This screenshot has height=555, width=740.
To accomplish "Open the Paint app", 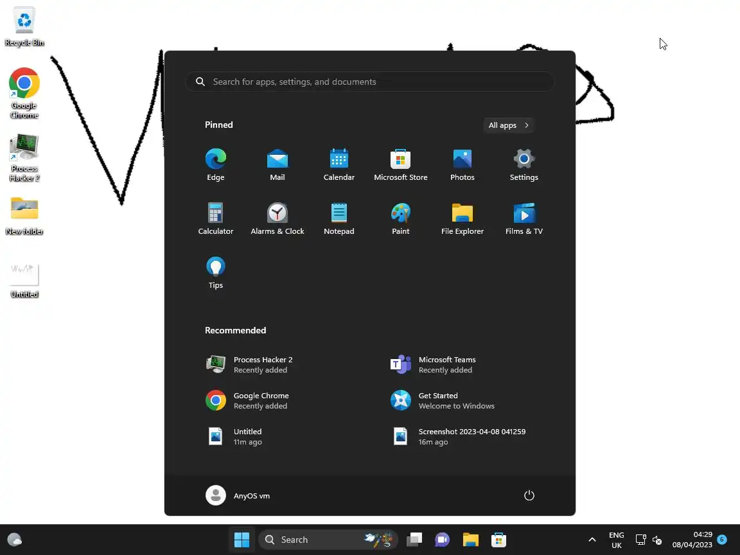I will click(x=401, y=218).
